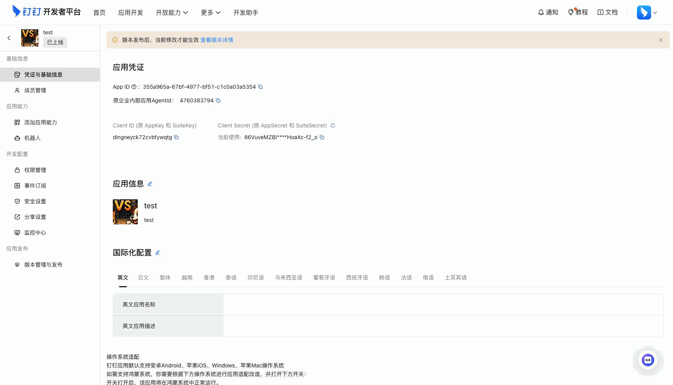Go to 应用开发 in the top navigation

131,13
